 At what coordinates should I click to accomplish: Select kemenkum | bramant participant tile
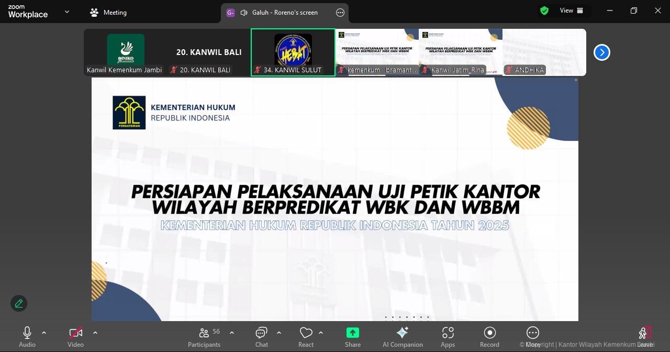(377, 52)
